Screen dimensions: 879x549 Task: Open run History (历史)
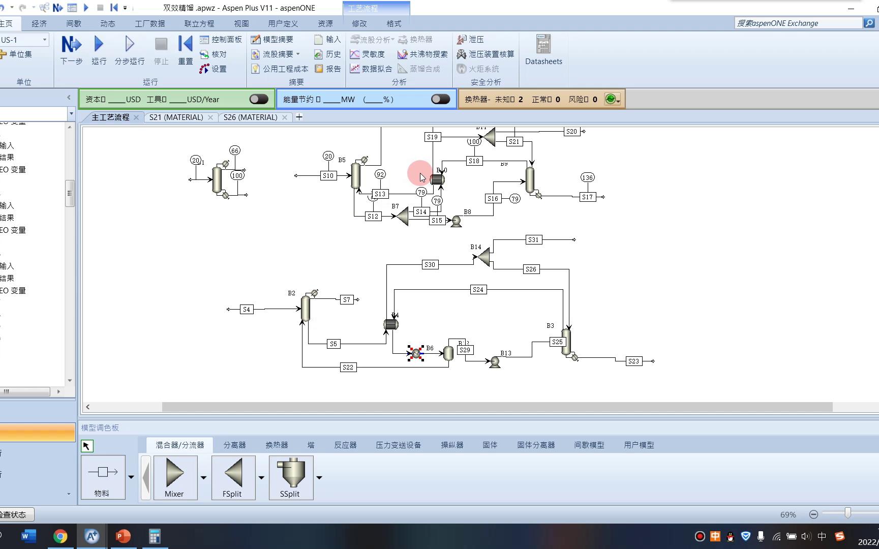click(x=327, y=54)
